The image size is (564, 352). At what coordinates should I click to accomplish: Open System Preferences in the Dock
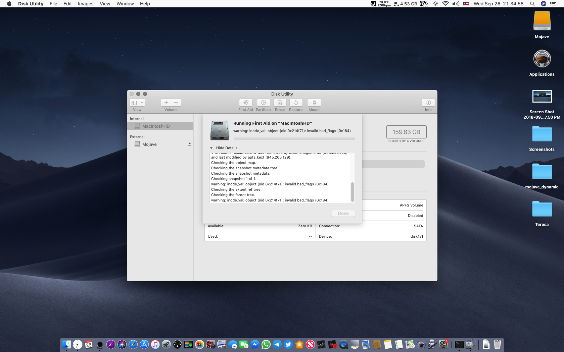(443, 344)
